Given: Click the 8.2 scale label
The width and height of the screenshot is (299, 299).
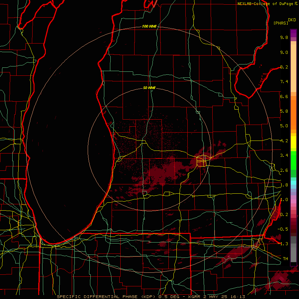Looking at the screenshot, I should pos(284,67).
